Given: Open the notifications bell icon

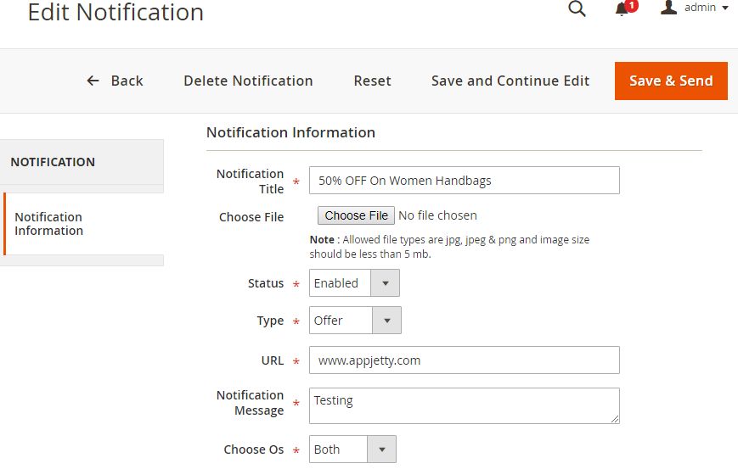Looking at the screenshot, I should tap(622, 9).
